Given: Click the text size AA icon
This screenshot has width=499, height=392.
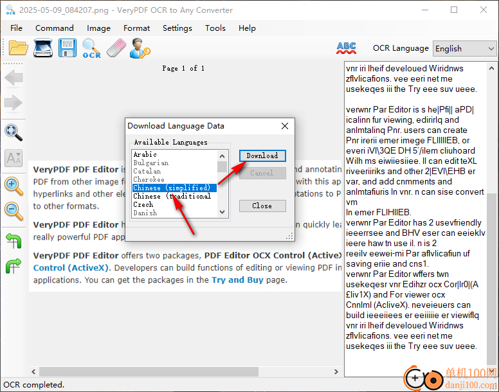Looking at the screenshot, I should pos(14,158).
